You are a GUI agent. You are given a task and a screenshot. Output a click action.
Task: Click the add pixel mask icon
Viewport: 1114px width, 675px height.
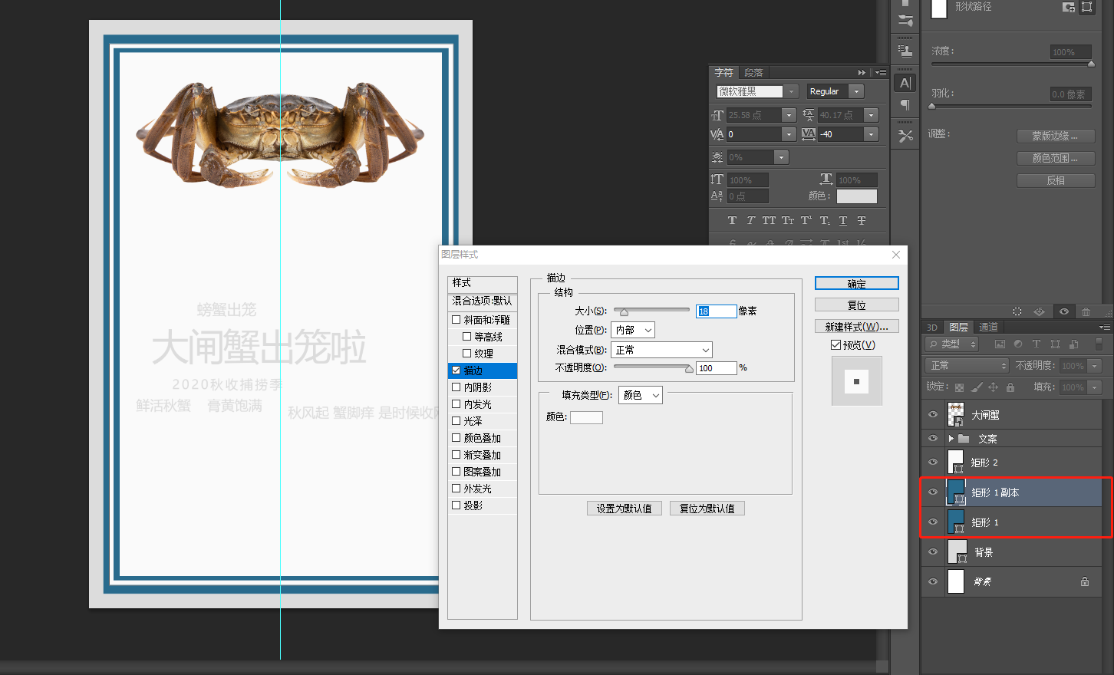1068,7
